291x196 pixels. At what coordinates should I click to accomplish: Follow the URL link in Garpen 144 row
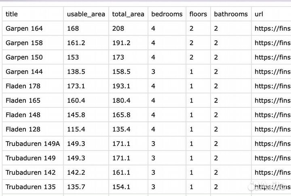pyautogui.click(x=272, y=72)
